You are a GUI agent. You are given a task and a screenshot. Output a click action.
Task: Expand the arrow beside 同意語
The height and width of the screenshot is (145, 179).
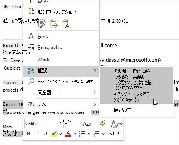point(95,92)
